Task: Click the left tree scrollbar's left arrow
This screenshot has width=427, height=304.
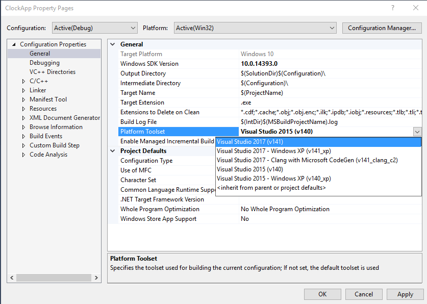Action: tap(12, 277)
